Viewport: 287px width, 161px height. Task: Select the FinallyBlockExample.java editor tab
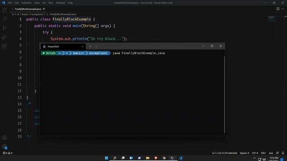(28, 9)
